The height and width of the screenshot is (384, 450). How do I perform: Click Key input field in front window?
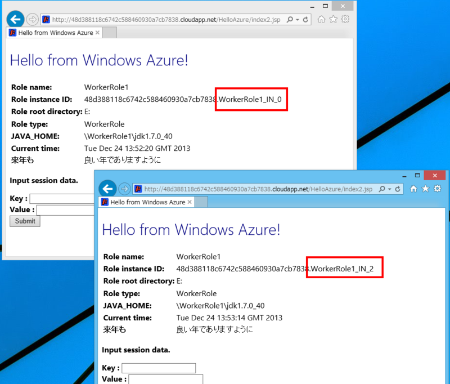pyautogui.click(x=159, y=368)
